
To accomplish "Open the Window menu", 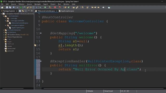I will point(66,4).
